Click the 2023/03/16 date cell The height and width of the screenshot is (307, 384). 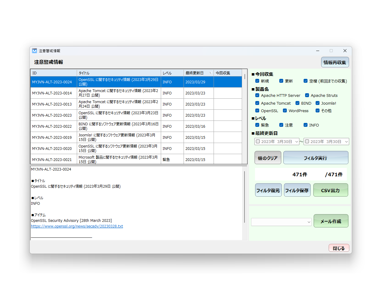[199, 126]
